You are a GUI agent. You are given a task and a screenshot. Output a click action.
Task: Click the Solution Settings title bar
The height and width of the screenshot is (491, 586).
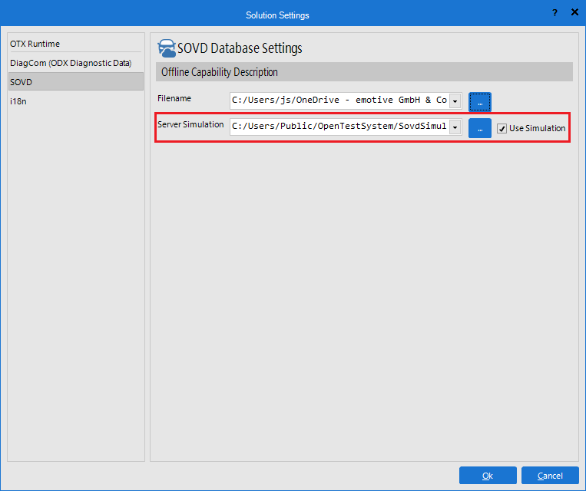tap(277, 15)
